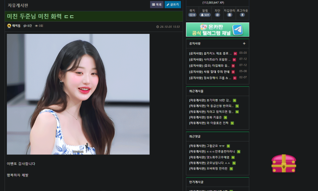Viewport: 318px width, 191px height.
Task: Click the 목록 list button
Action: [157, 5]
